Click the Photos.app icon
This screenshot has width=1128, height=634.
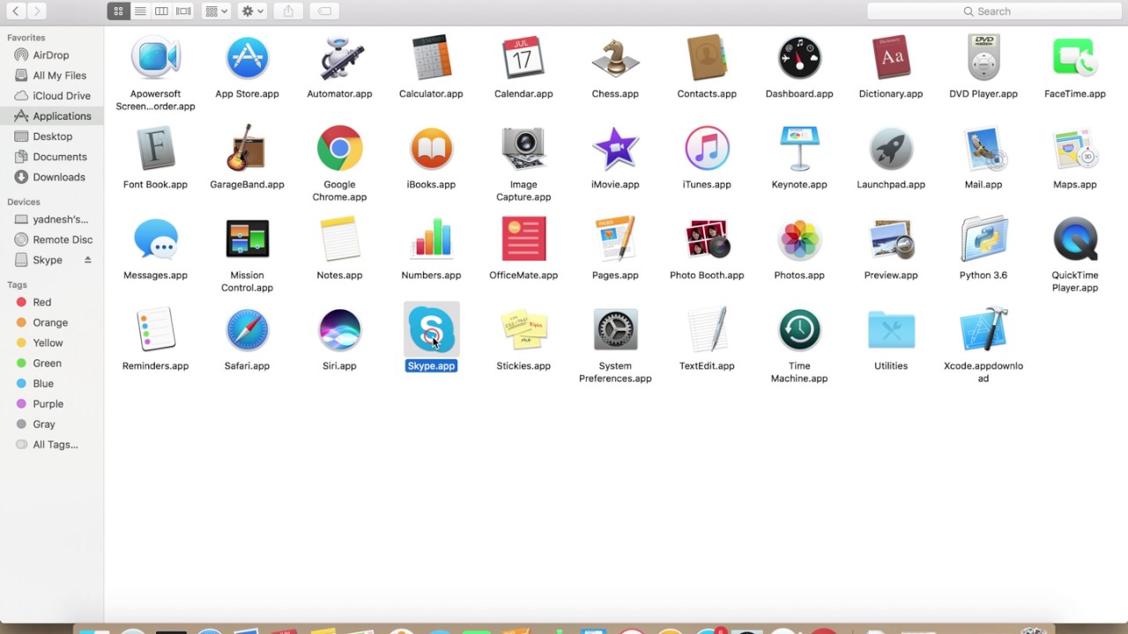799,240
